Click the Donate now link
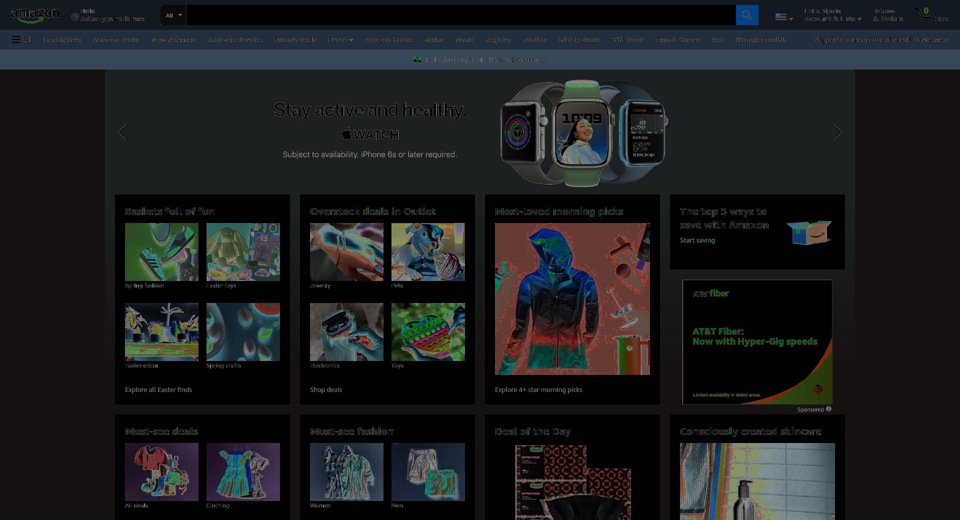The width and height of the screenshot is (960, 520). click(531, 59)
